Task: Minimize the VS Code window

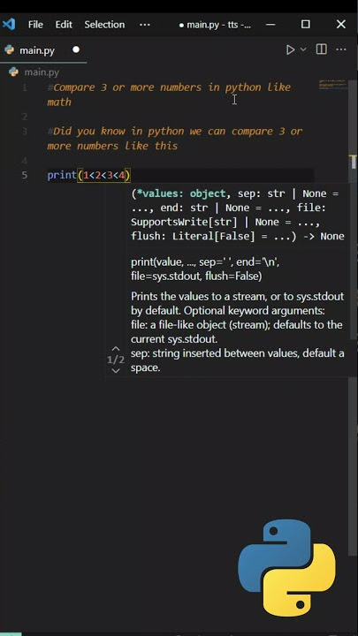Action: point(270,25)
